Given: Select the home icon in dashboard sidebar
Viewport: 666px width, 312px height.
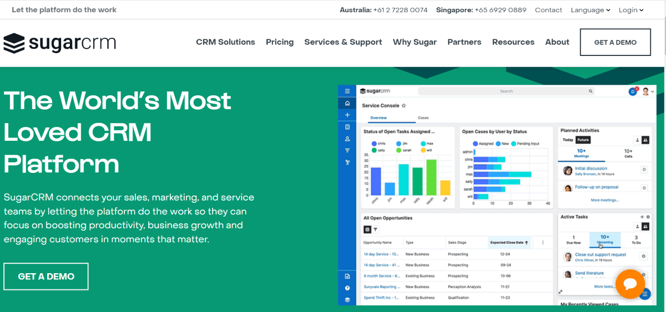Looking at the screenshot, I should pos(347,103).
